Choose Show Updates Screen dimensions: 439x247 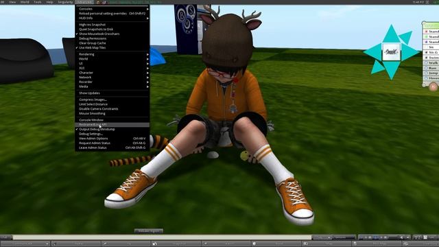[112, 93]
